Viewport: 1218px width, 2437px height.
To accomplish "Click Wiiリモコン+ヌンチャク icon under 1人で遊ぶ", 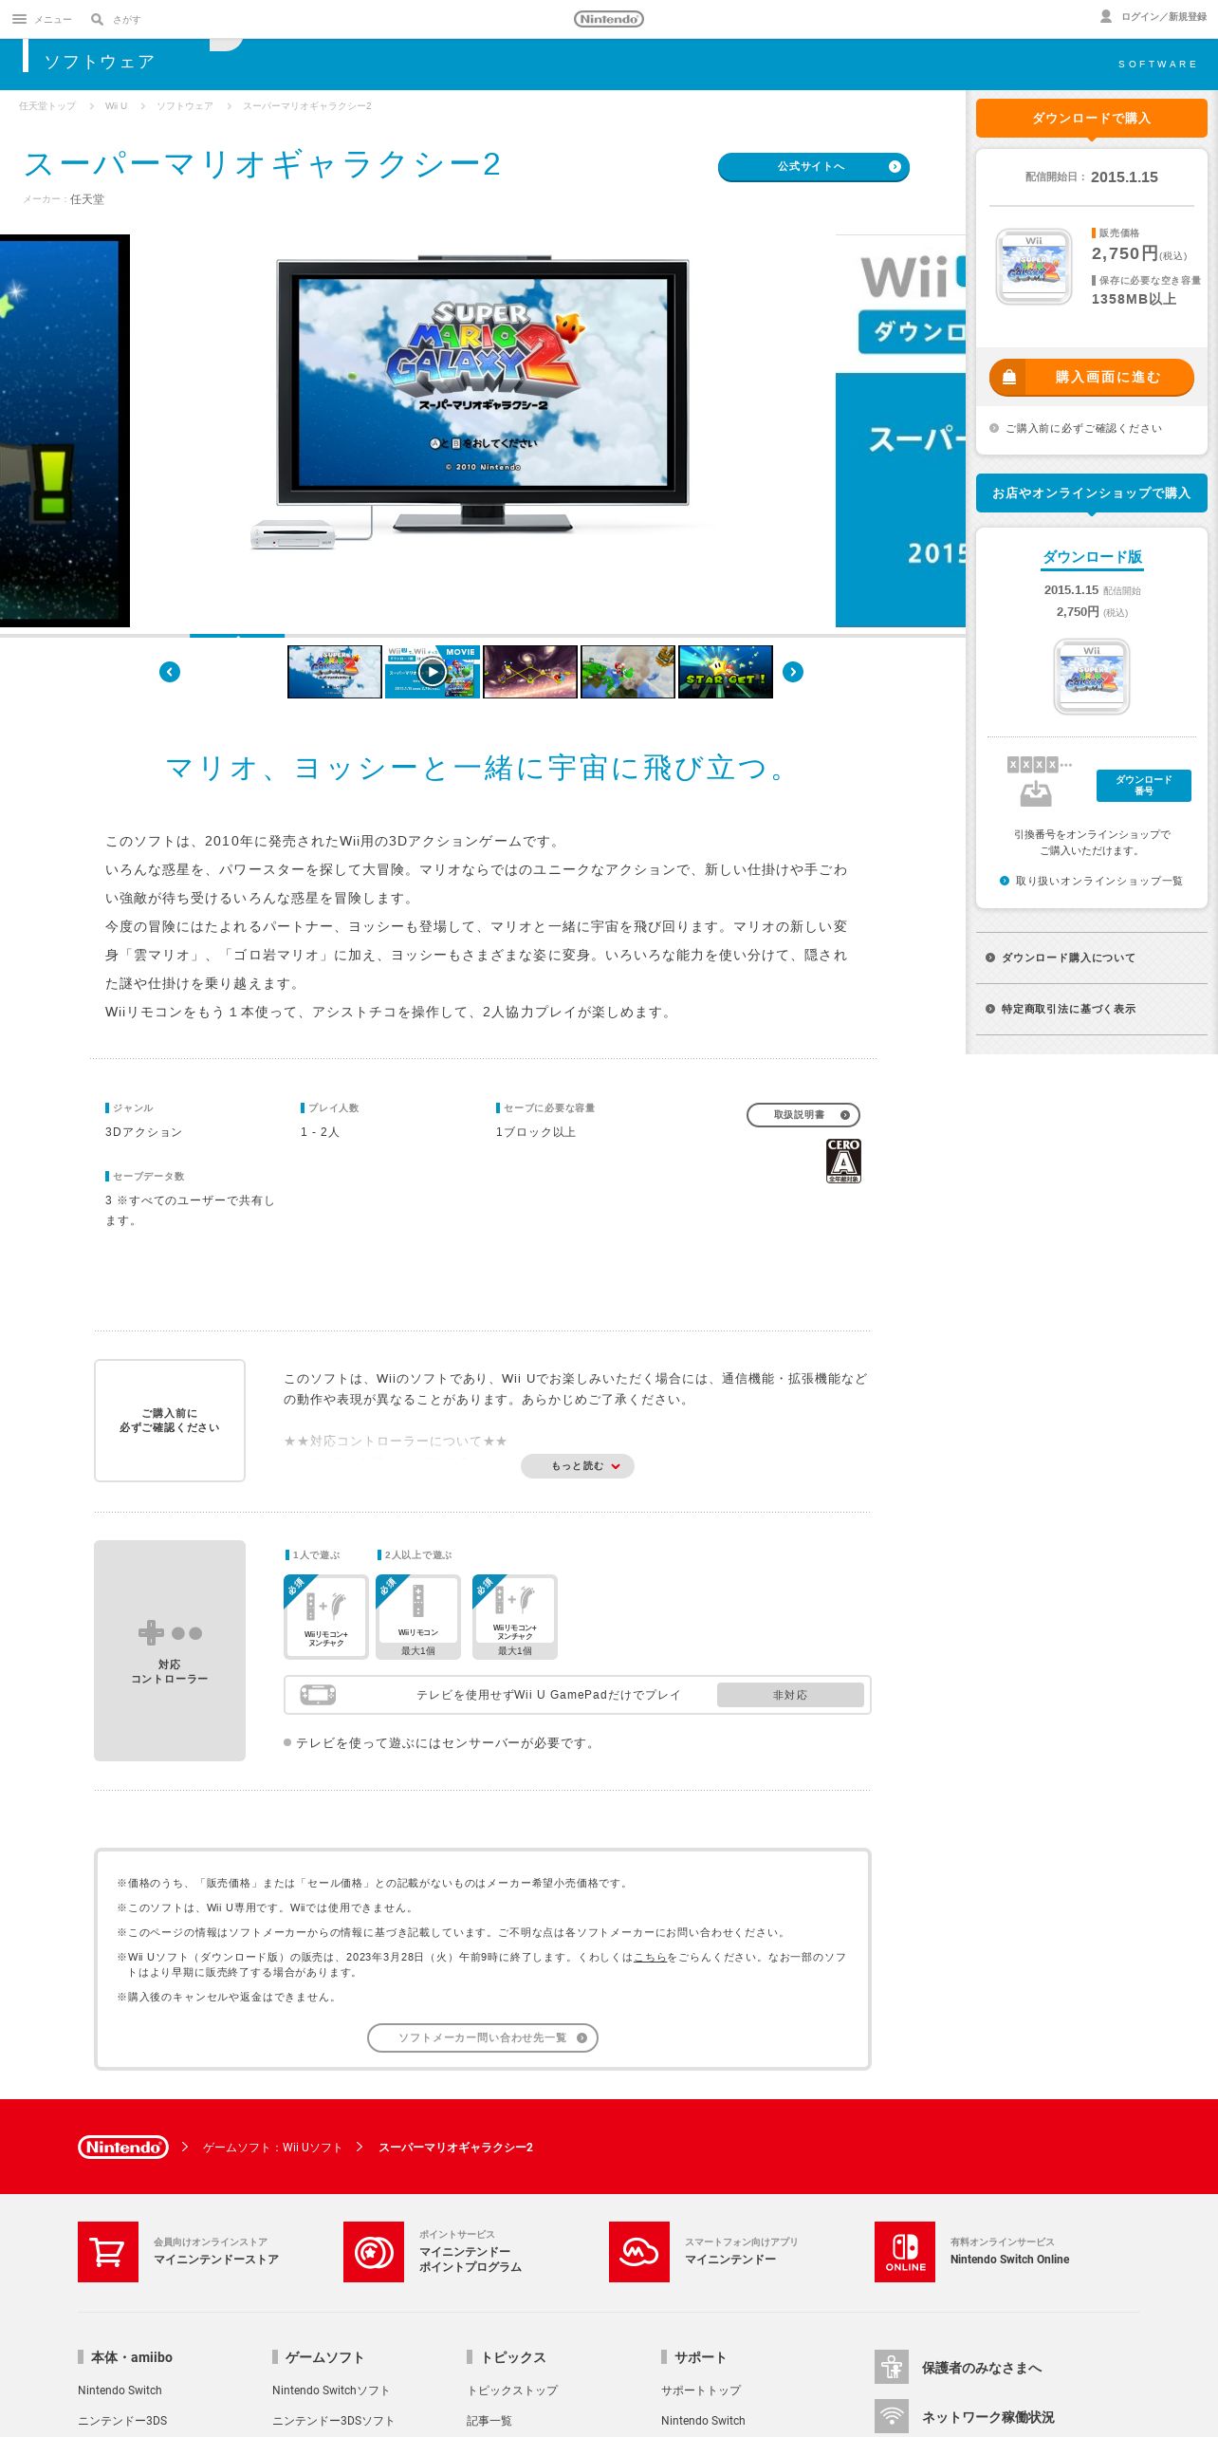I will [x=326, y=1617].
